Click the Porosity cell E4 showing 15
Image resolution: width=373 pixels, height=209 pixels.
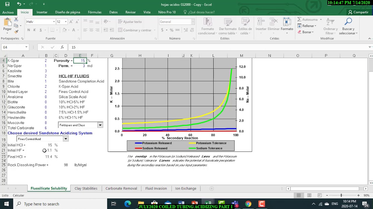click(x=80, y=61)
